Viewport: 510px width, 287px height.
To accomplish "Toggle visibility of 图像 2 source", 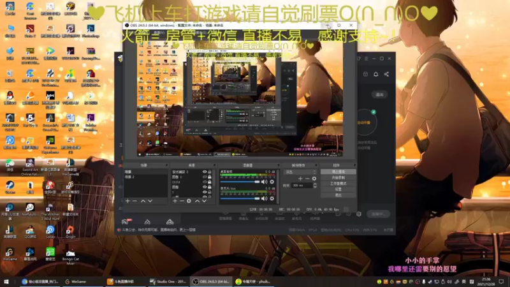I will [205, 177].
